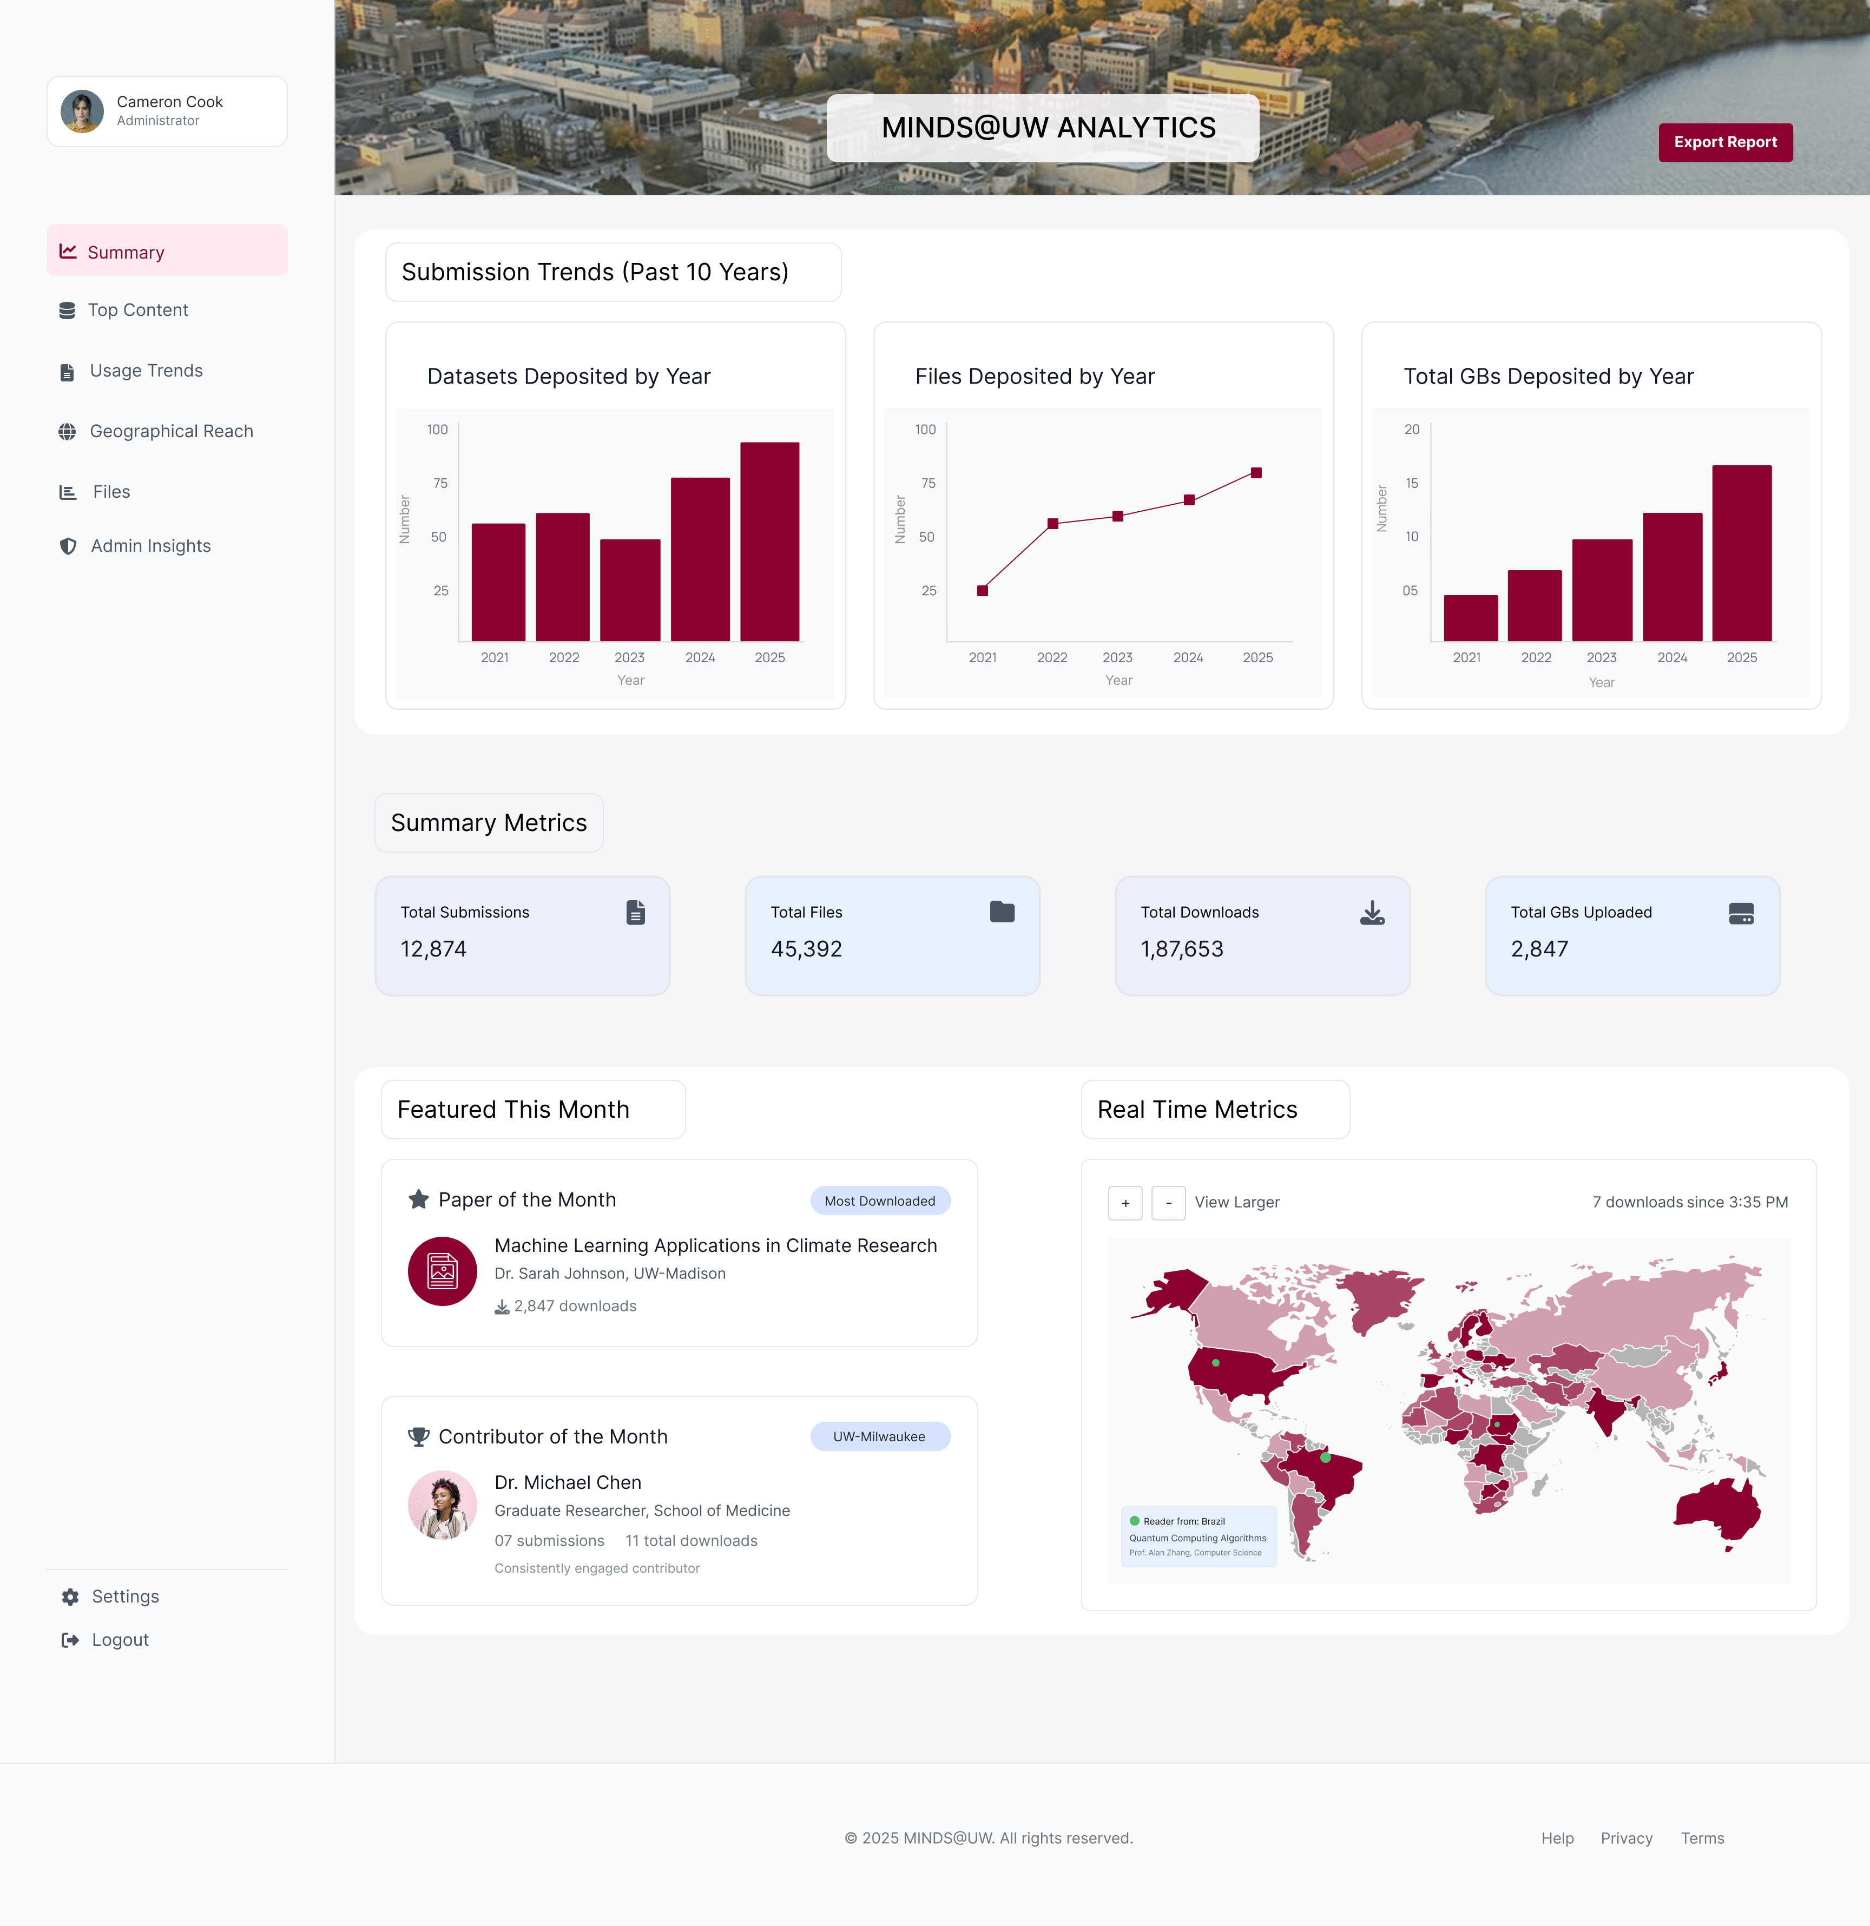
Task: Zoom in the map with plus button
Action: 1125,1203
